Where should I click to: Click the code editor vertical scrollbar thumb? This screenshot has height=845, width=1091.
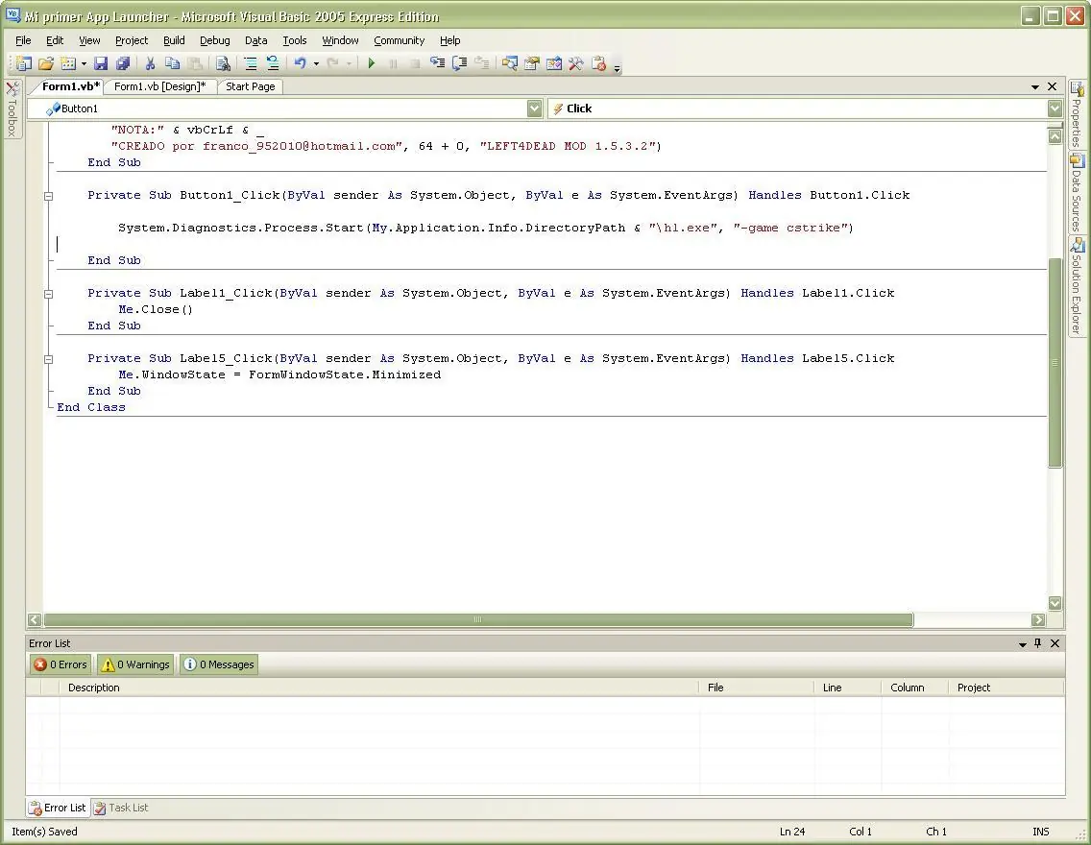1055,362
